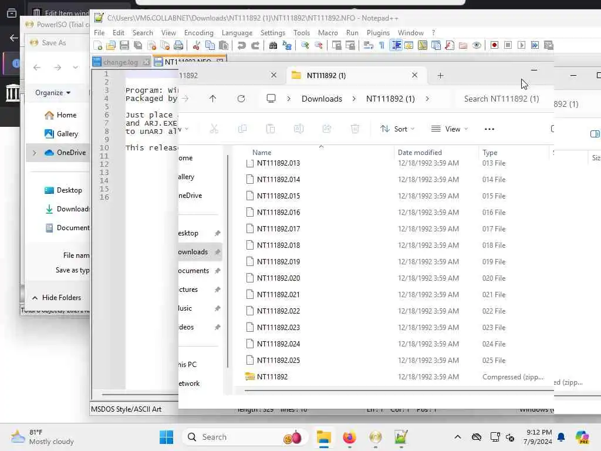601x451 pixels.
Task: Open the Macro menu in Notepad++
Action: 327,33
